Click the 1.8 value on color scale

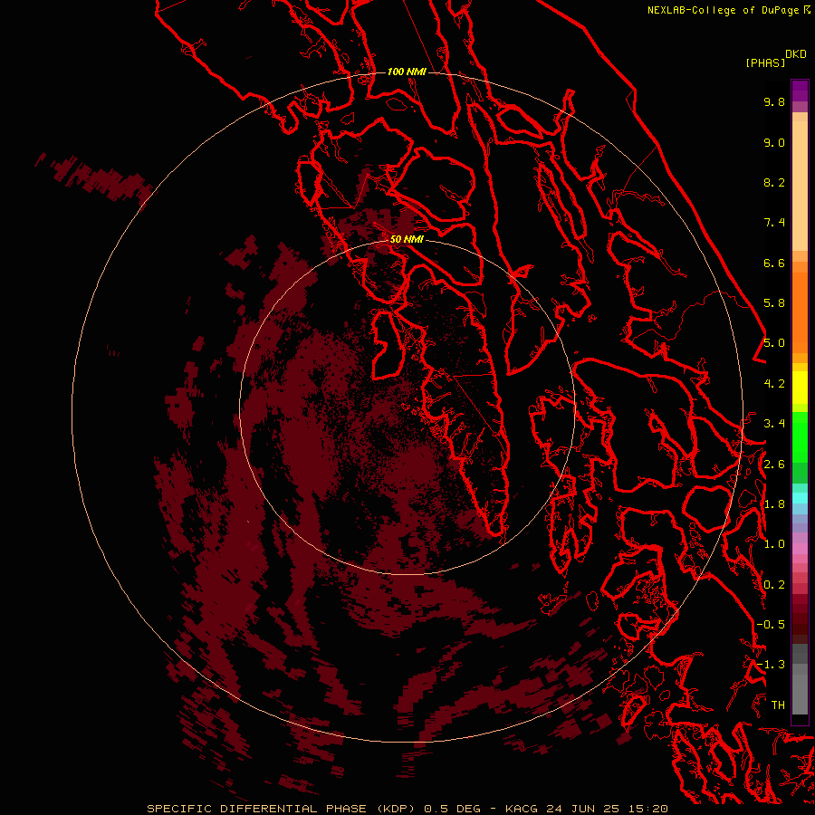tap(774, 504)
